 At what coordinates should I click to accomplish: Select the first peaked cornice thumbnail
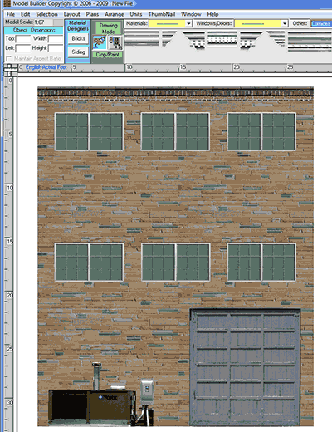(x=183, y=40)
